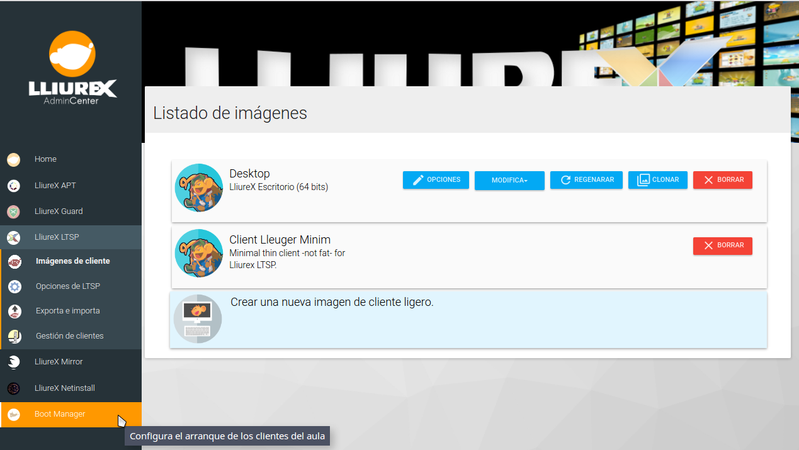The width and height of the screenshot is (799, 450).
Task: Click the 'Listado de imágenes' heading
Action: click(x=230, y=113)
